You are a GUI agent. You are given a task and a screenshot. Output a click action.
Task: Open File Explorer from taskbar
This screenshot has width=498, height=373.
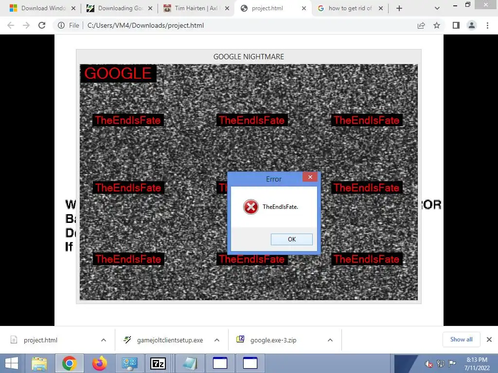39,363
